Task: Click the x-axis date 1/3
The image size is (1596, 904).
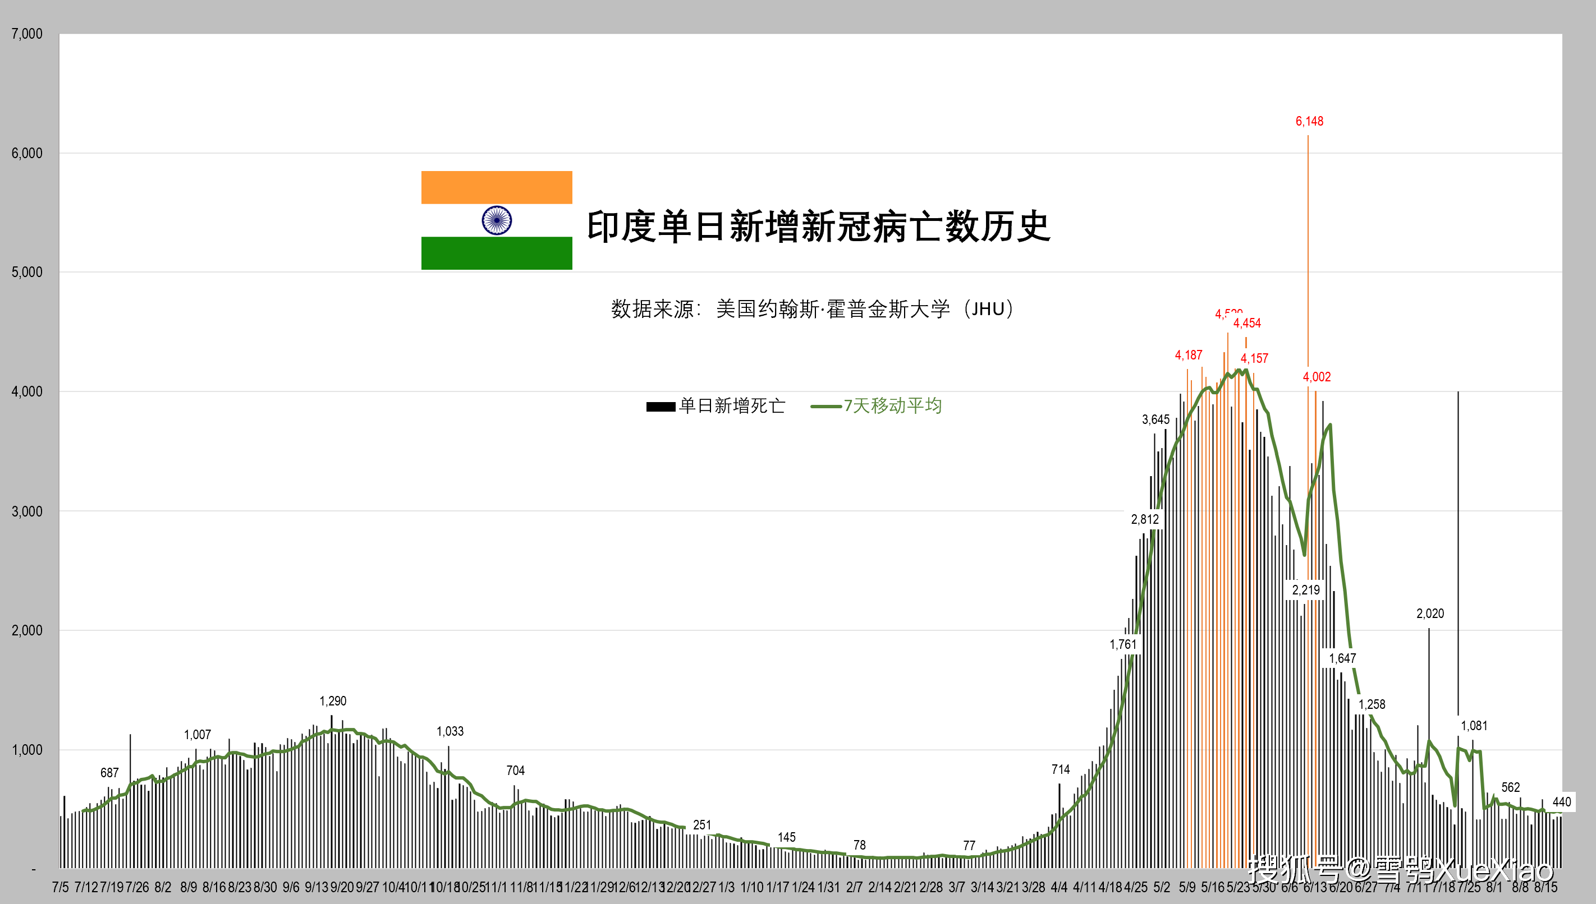Action: point(726,887)
